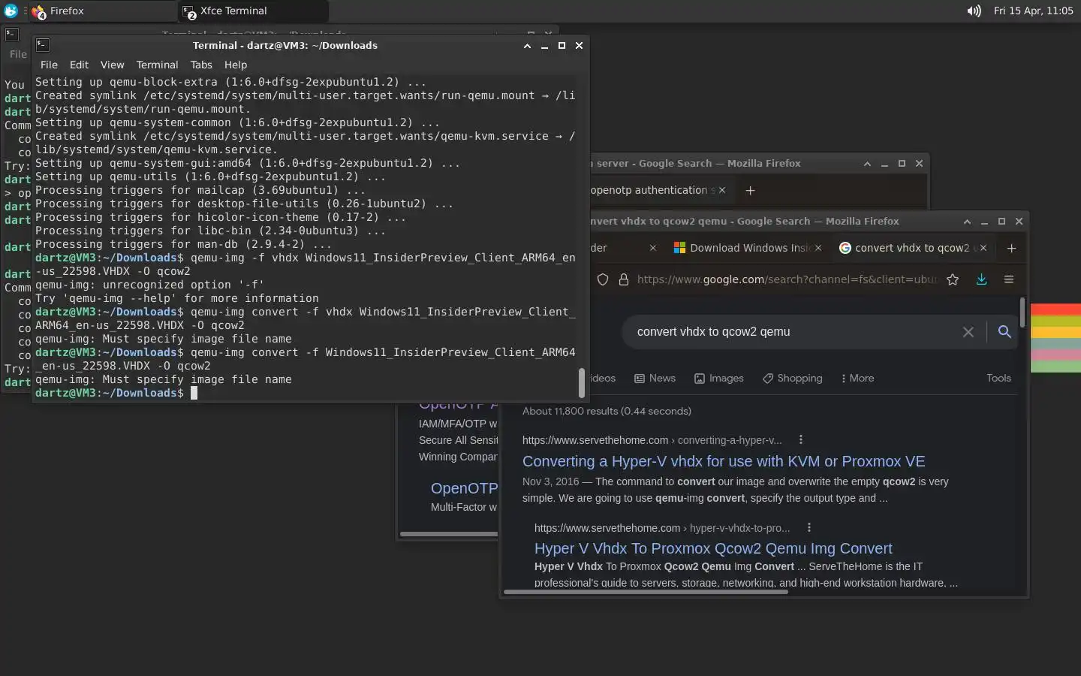Click the front Firefox vertical scrollbar handle
1081x676 pixels.
1022,312
